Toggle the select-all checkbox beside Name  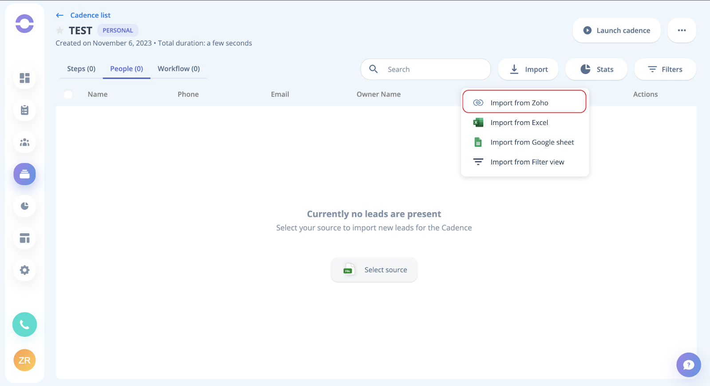point(68,94)
